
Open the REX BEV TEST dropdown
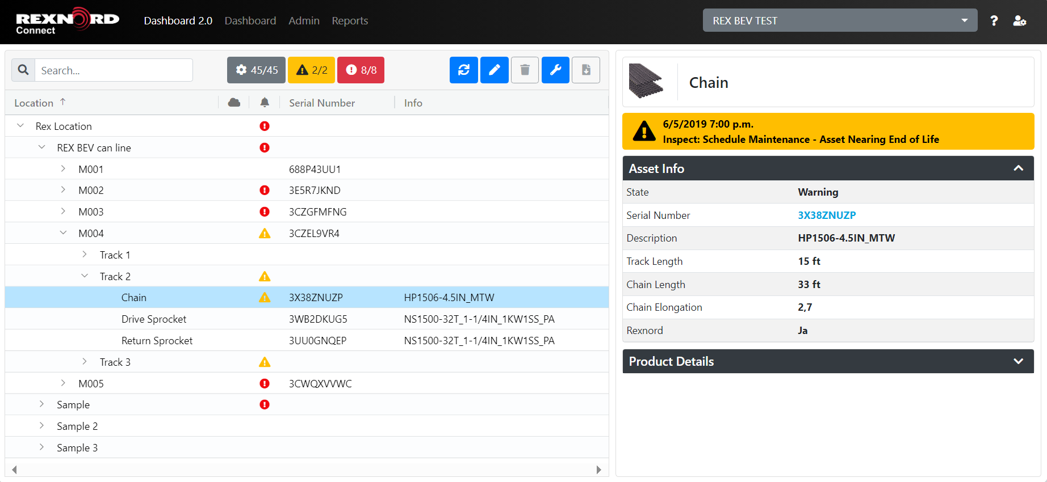coord(839,20)
